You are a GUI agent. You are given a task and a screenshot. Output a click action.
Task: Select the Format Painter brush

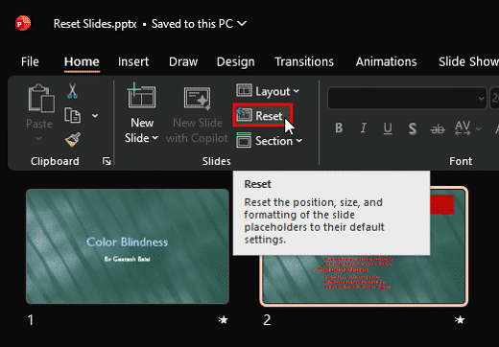pos(73,140)
